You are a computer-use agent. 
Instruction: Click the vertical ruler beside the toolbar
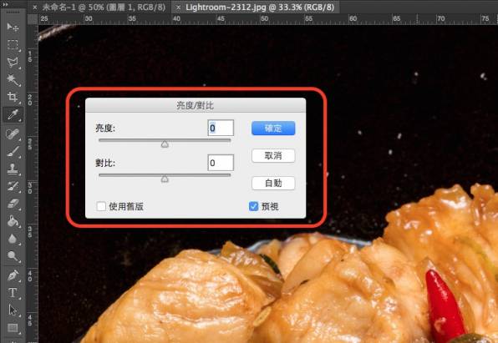pos(33,184)
